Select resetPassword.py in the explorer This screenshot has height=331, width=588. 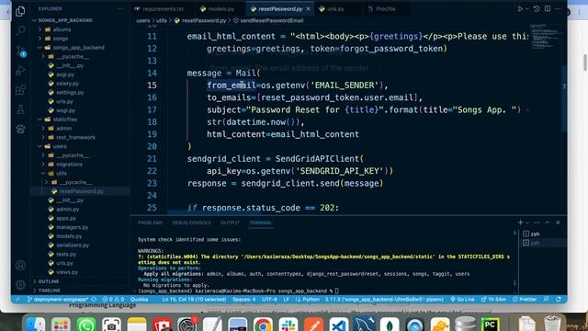81,191
